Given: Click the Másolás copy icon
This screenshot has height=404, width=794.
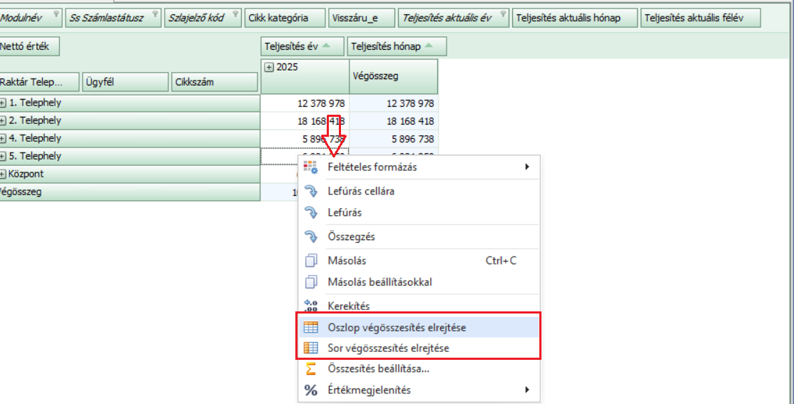Looking at the screenshot, I should point(310,261).
